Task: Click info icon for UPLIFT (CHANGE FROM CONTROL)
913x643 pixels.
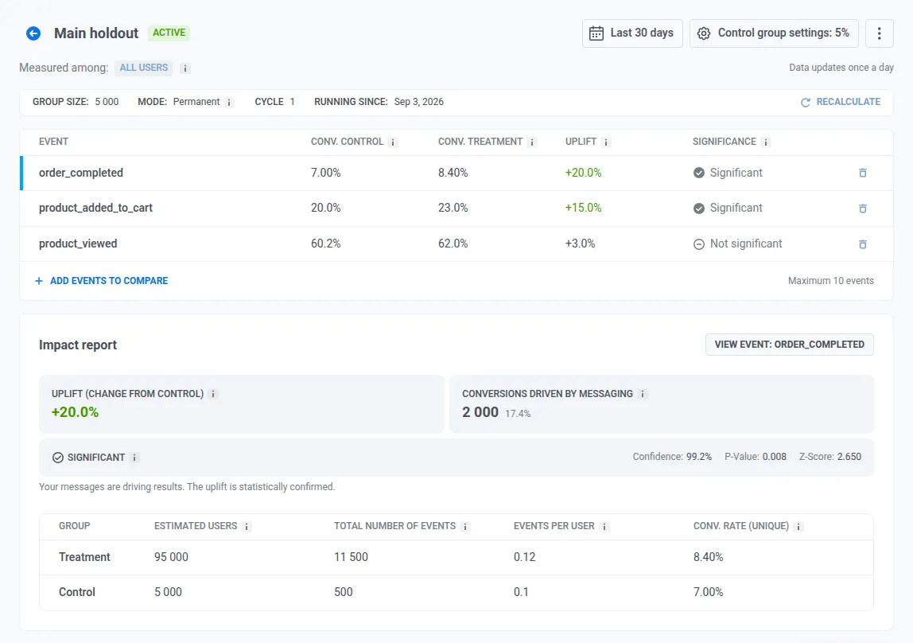Action: [213, 394]
